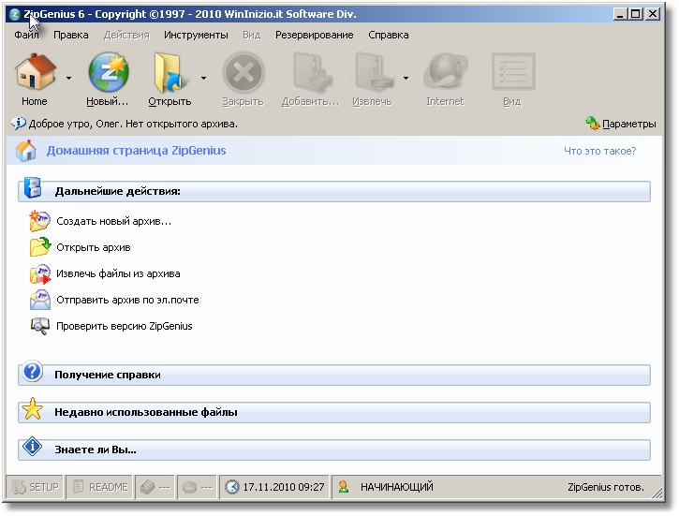Open the Вид menu in menu bar

pyautogui.click(x=252, y=35)
